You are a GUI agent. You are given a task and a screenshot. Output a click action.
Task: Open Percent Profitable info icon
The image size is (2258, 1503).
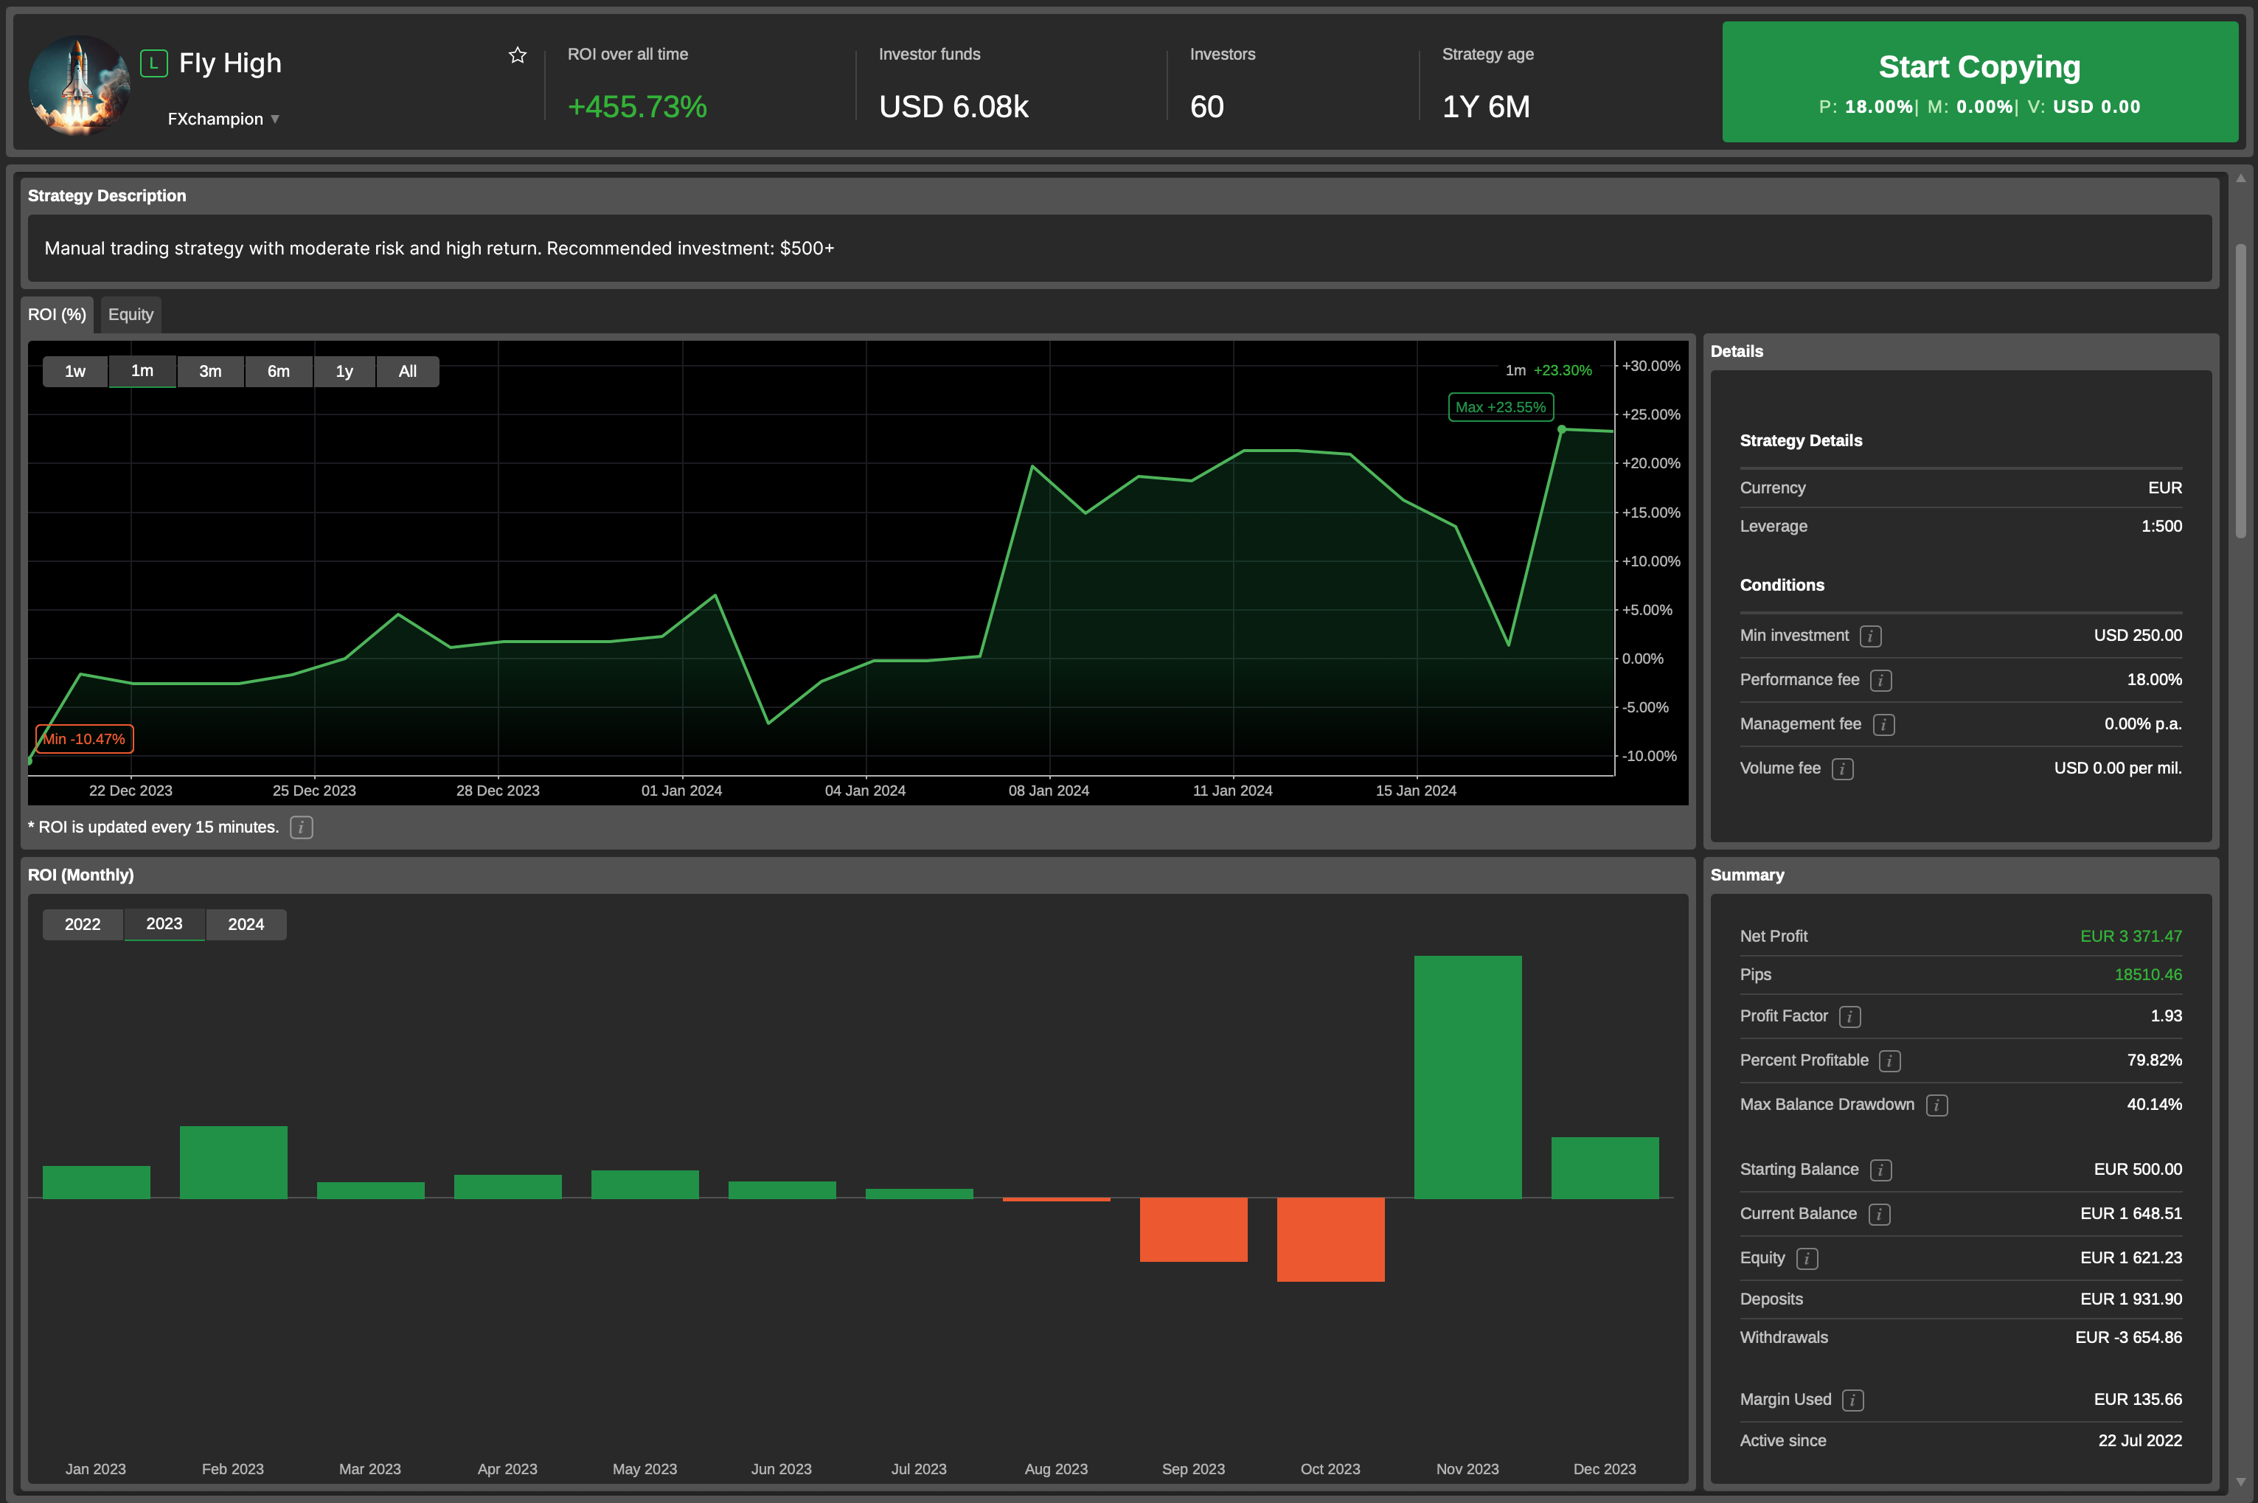point(1890,1061)
